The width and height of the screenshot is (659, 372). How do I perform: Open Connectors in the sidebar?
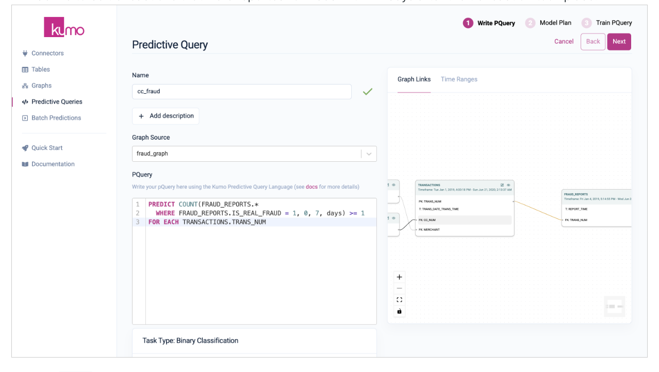[x=47, y=53]
